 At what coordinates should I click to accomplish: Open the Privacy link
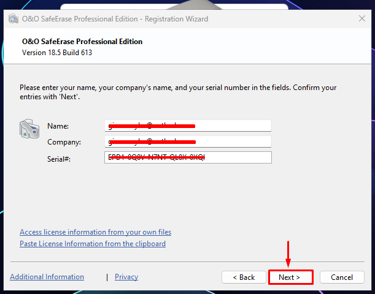[126, 277]
